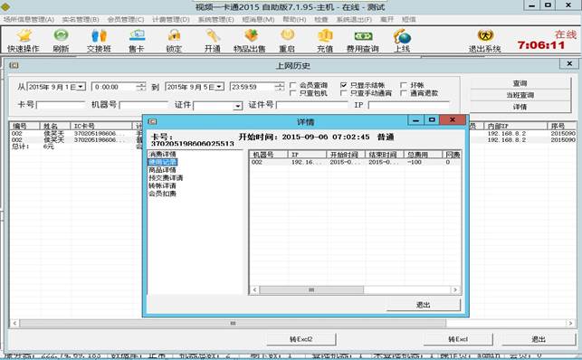582x360 pixels.
Task: Click the IP input field
Action: point(408,105)
